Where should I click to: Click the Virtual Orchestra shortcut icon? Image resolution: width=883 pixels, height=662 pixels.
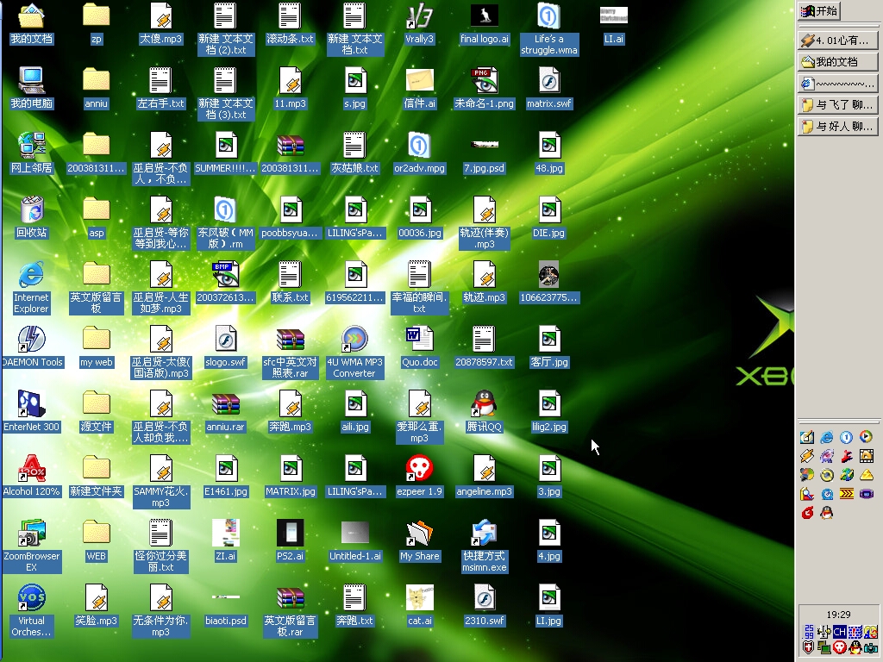(32, 611)
